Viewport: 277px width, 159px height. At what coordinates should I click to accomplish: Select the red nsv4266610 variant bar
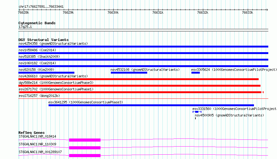[138, 79]
